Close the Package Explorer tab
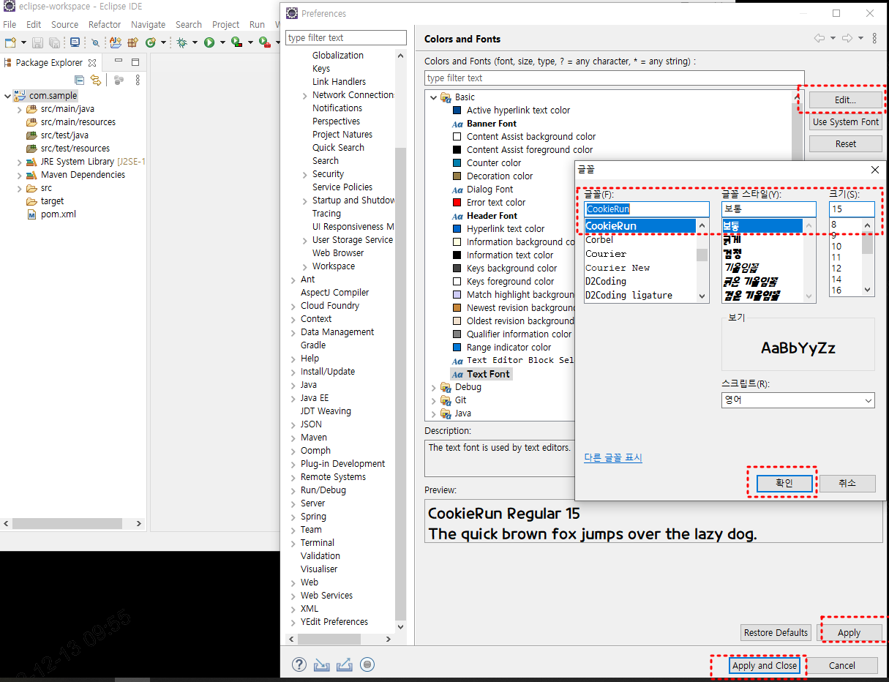The width and height of the screenshot is (889, 682). click(x=92, y=63)
